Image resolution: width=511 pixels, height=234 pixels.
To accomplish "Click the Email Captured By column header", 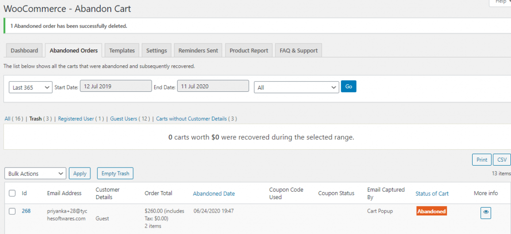I will (x=386, y=193).
